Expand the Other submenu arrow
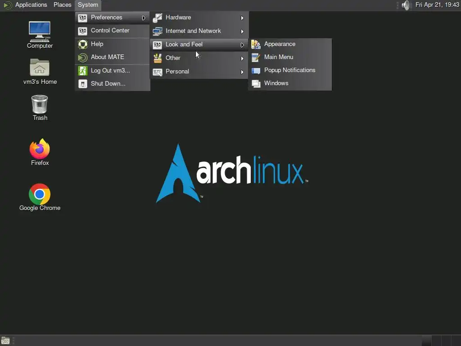Screen dimensions: 461x346 click(242, 59)
